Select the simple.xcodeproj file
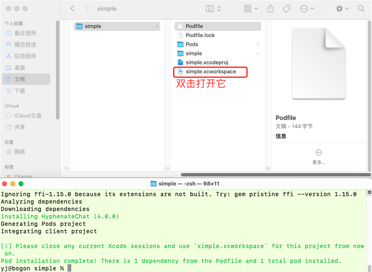372x272 pixels. 207,62
